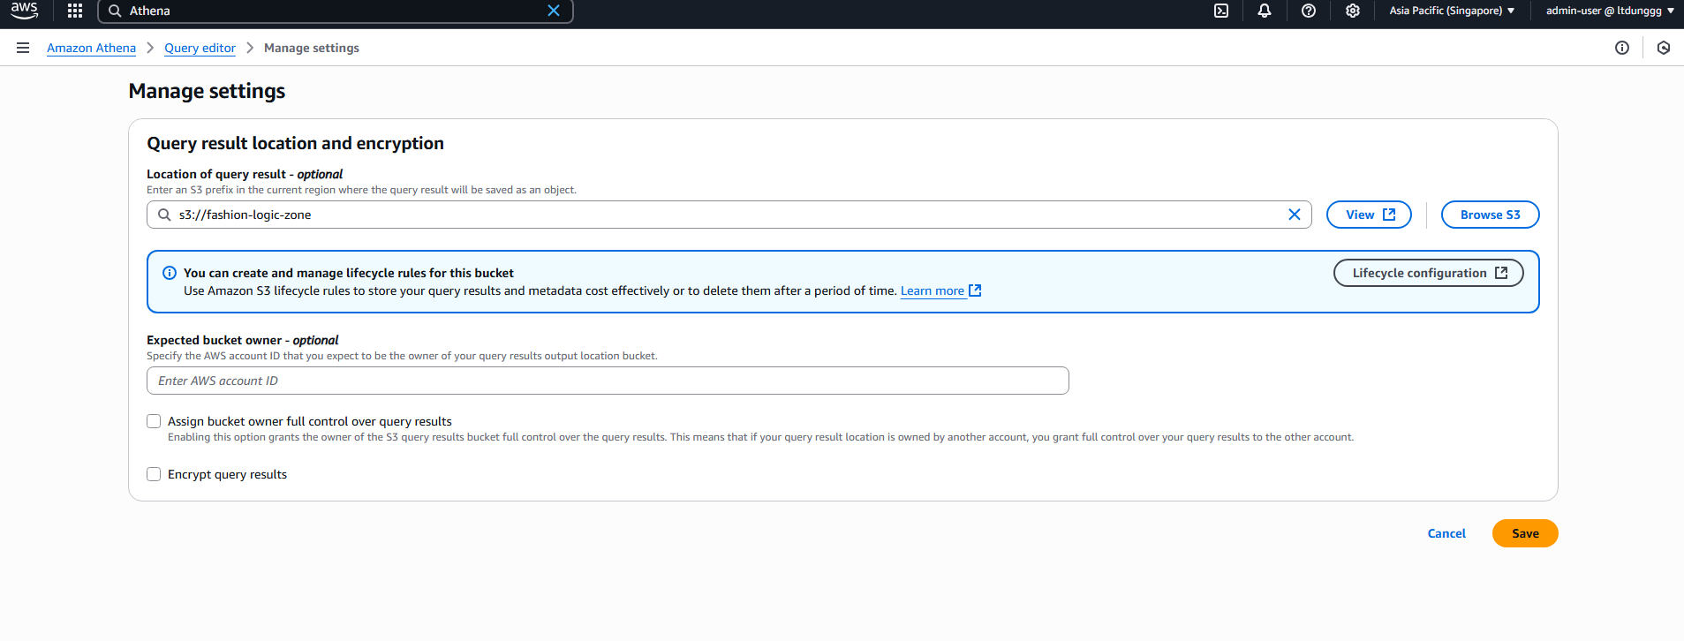Viewport: 1684px width, 641px height.
Task: Enable Assign bucket owner full control checkbox
Action: point(154,421)
